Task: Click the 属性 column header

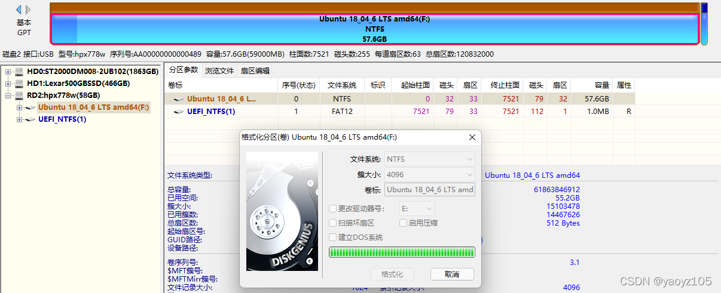Action: (x=624, y=85)
